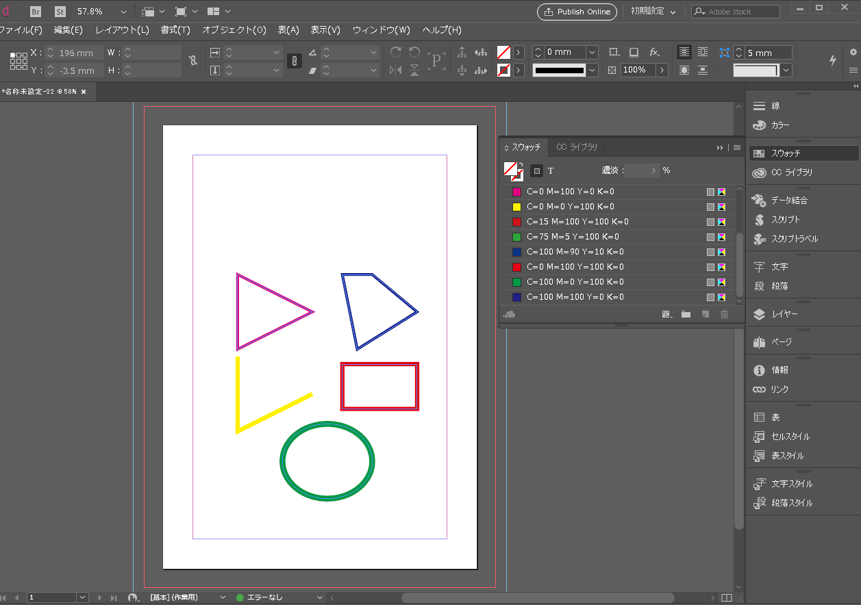861x605 pixels.
Task: Open the 線 (Stroke) panel
Action: point(803,106)
